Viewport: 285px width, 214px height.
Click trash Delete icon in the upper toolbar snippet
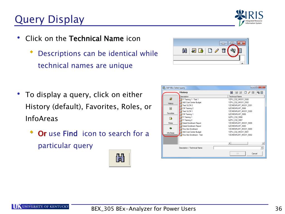pyautogui.click(x=224, y=51)
